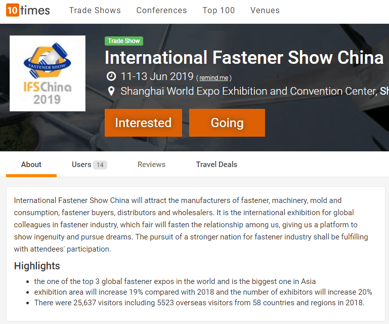Click the highlight about exhibition area increasing 19%
Screen dimensions: 389x324
pyautogui.click(x=203, y=292)
